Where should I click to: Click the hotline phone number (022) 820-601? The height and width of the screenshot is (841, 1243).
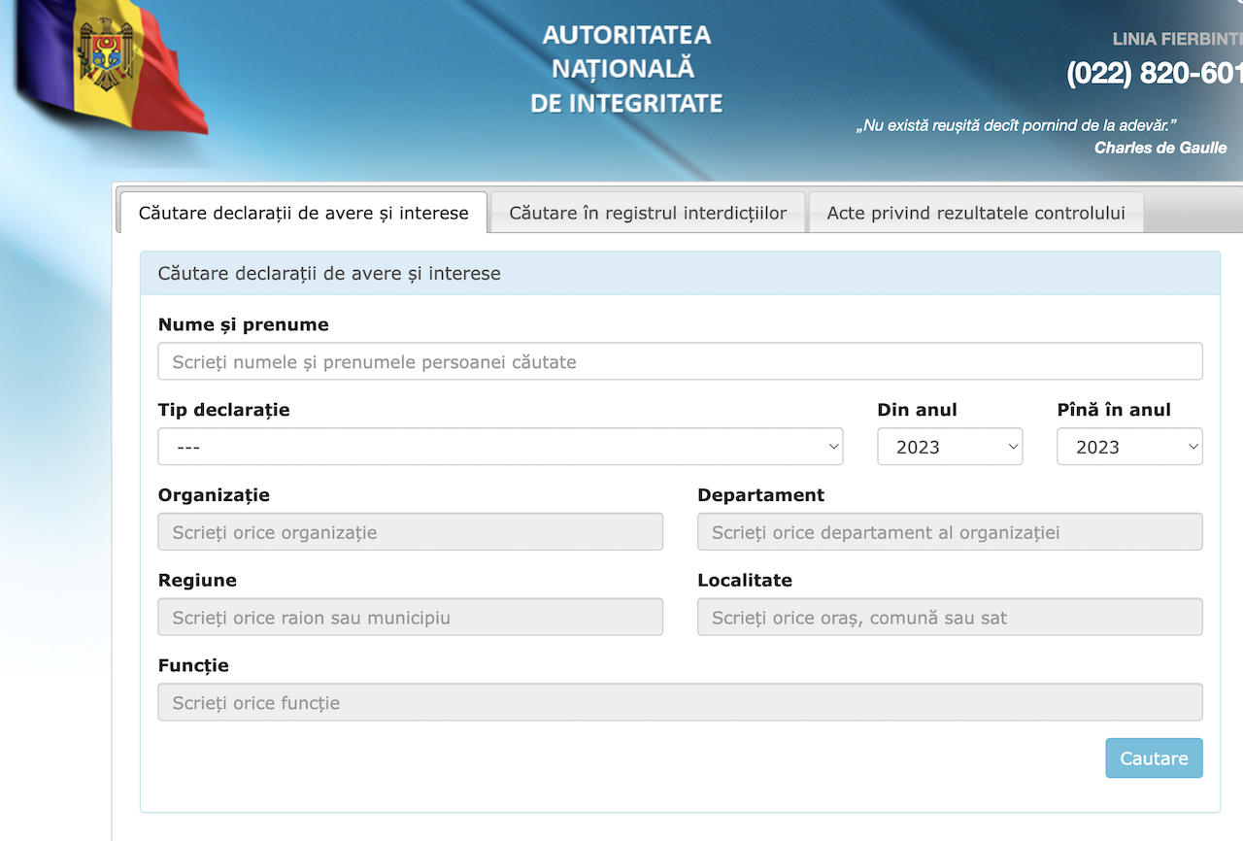[x=1154, y=74]
